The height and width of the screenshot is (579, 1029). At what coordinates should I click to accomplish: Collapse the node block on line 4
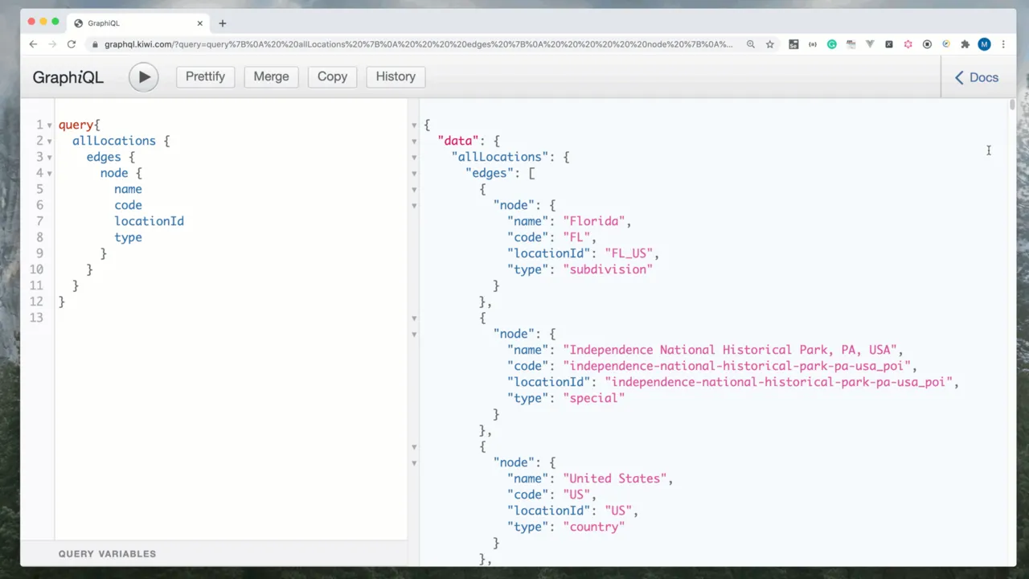(50, 174)
